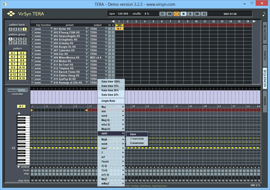Select pattern bank 4
Viewport: 270px width, 190px height.
point(25,29)
